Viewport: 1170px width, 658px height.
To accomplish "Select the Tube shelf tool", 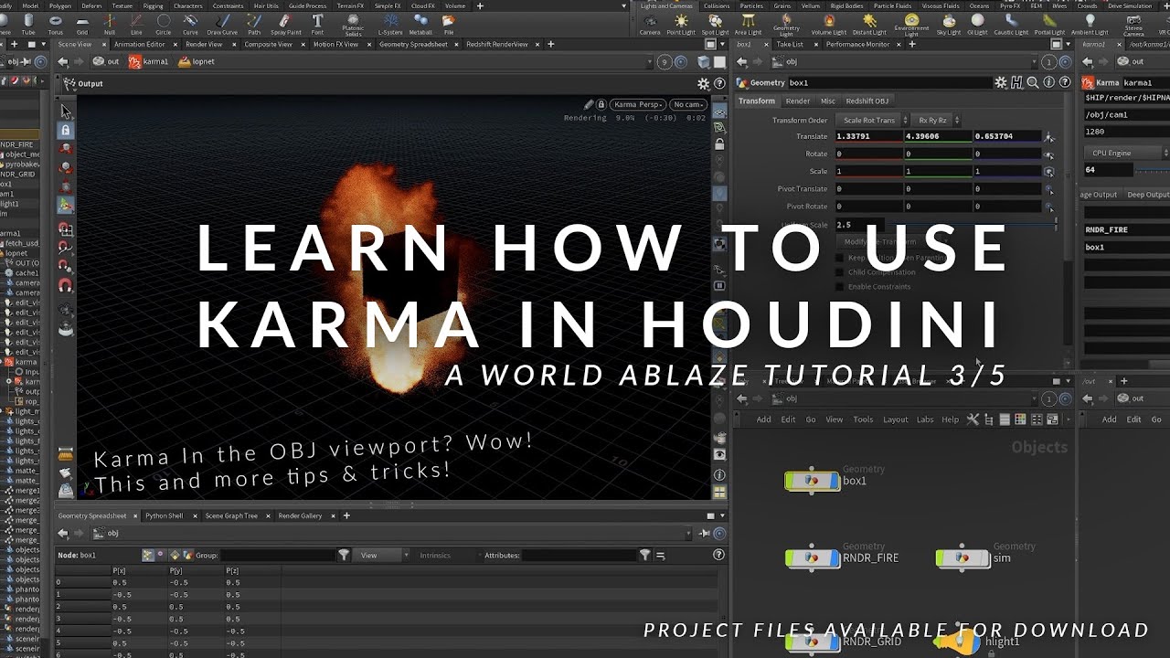I will tap(28, 24).
